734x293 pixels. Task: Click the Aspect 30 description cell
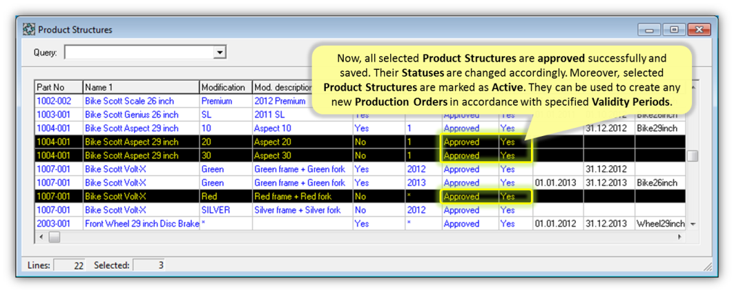pyautogui.click(x=302, y=155)
